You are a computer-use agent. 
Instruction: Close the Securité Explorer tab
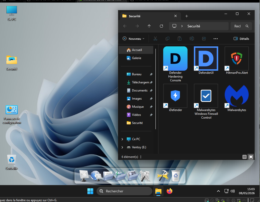(175, 16)
